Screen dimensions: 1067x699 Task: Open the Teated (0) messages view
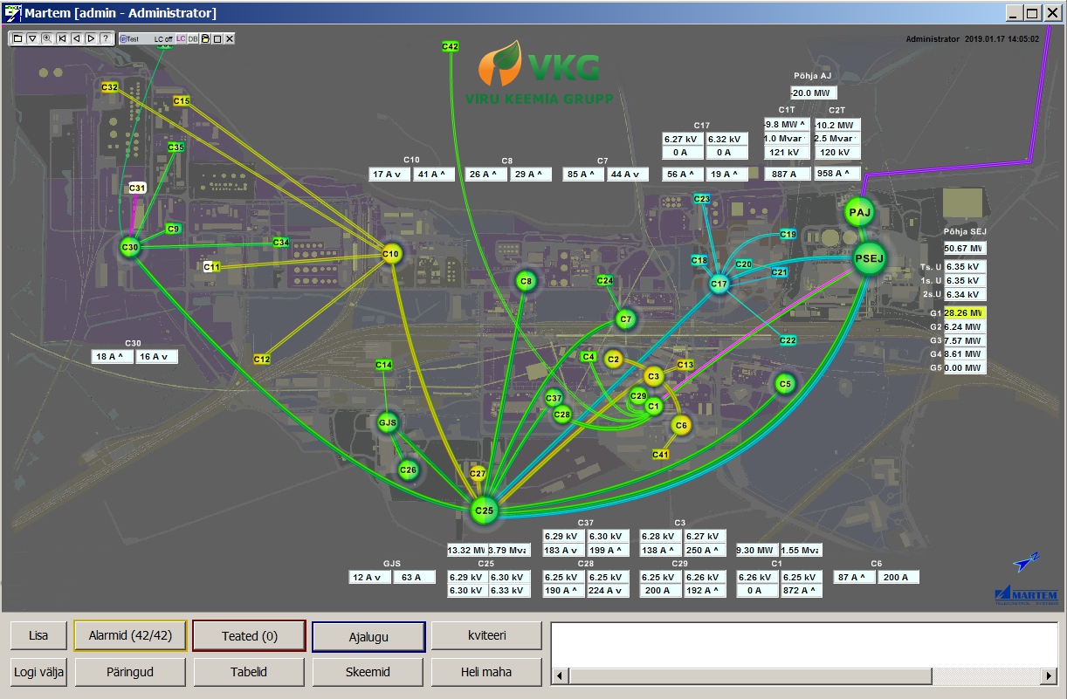point(249,636)
